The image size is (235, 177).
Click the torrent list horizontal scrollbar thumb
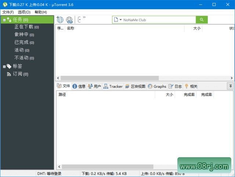[x=109, y=78]
